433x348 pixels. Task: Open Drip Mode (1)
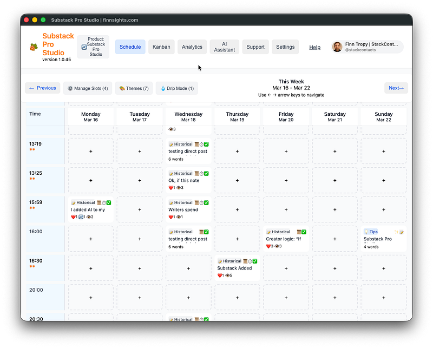point(177,88)
